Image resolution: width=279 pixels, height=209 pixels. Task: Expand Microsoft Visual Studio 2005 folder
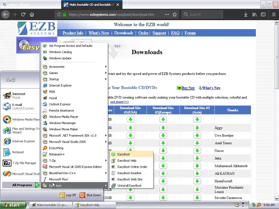[75, 142]
